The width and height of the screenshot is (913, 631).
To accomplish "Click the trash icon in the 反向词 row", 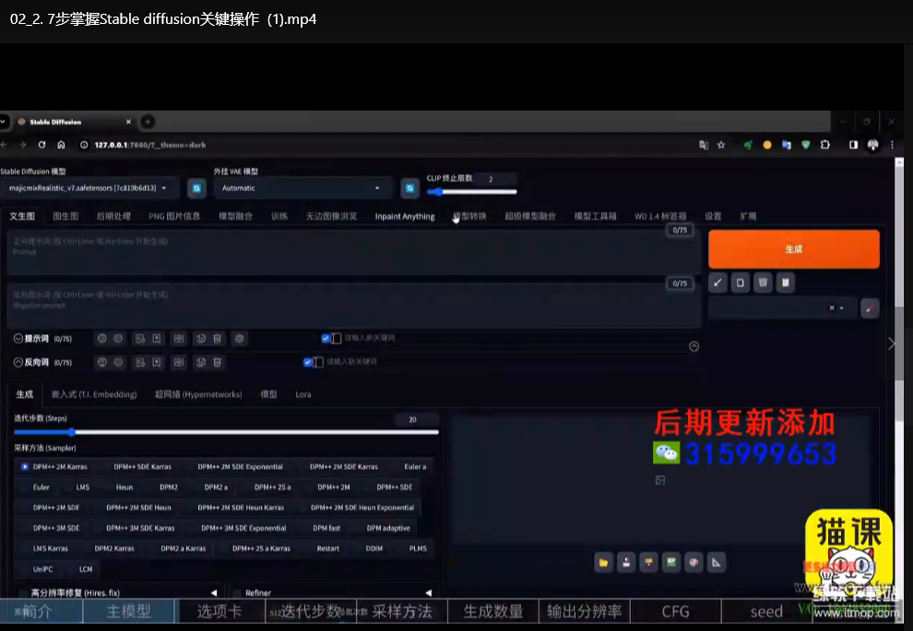I will 218,362.
